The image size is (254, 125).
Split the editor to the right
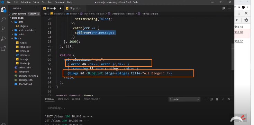(x=223, y=8)
